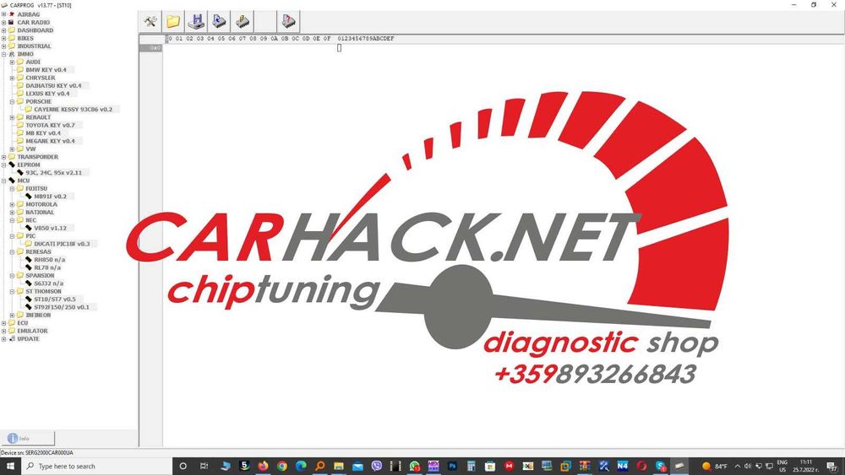Click the VW folder label

[x=30, y=149]
